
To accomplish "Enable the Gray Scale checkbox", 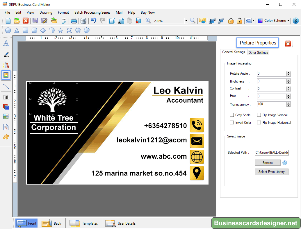I will click(232, 115).
